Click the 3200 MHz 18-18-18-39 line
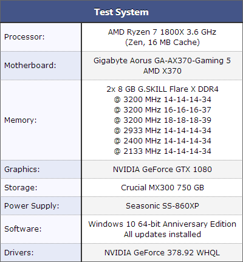This screenshot has width=243, height=262. point(162,120)
